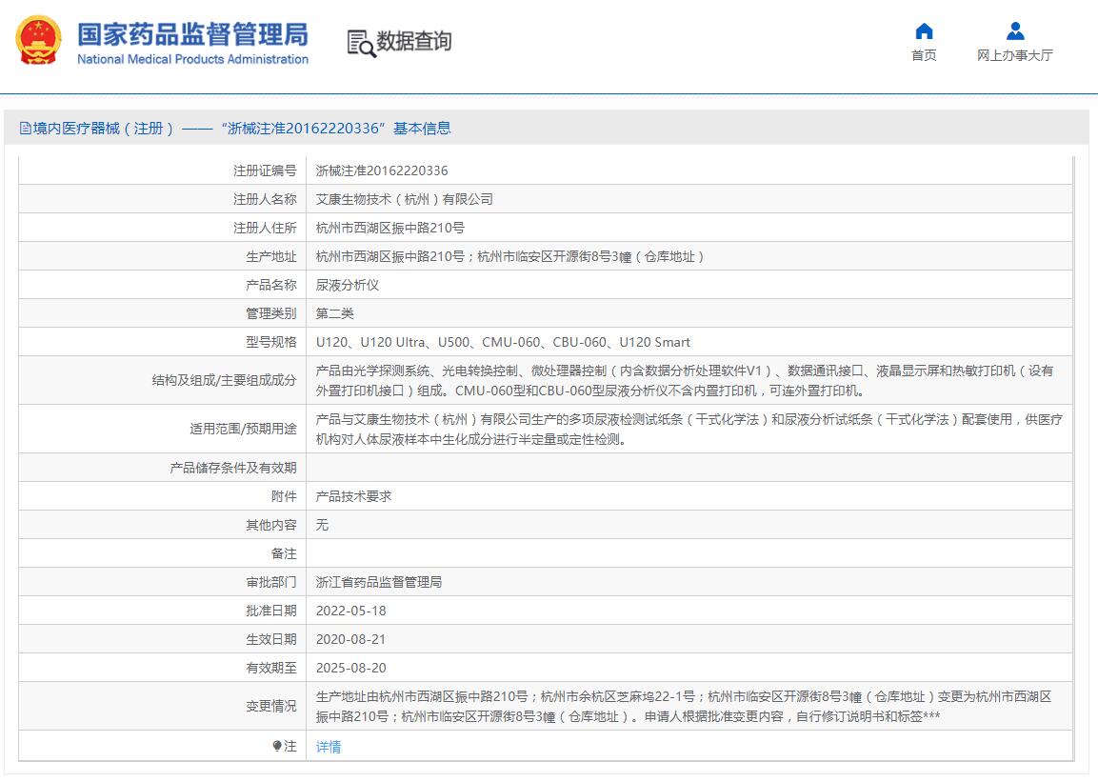
Task: Open the 详情 link
Action: pyautogui.click(x=329, y=747)
